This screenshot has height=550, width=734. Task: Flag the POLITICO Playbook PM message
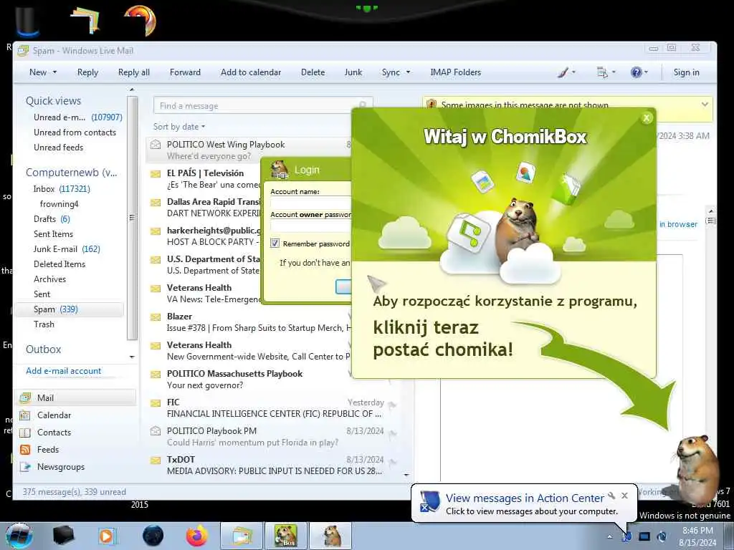pyautogui.click(x=392, y=433)
